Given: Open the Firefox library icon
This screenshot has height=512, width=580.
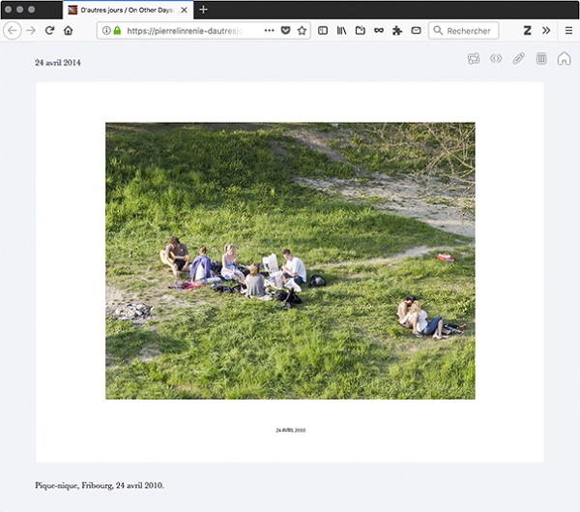Looking at the screenshot, I should [x=341, y=31].
